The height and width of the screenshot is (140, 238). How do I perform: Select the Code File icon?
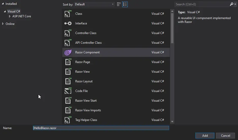pyautogui.click(x=68, y=91)
